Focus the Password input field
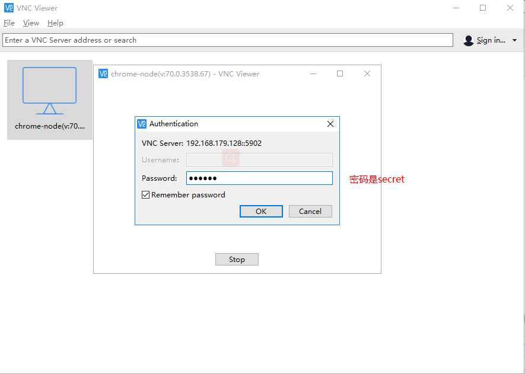Image resolution: width=525 pixels, height=374 pixels. (259, 178)
